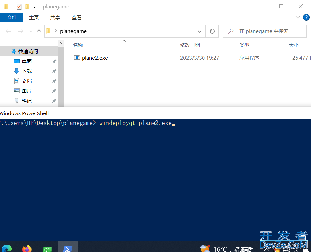Viewport: 311px width, 252px height.
Task: Open Qt Creator from the taskbar
Action: (47, 249)
